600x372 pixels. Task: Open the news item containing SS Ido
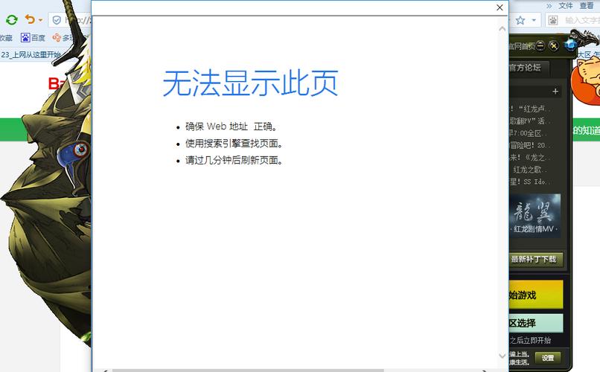tap(531, 182)
